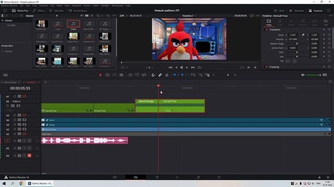Screen dimensions: 334x187
Task: Click the Custom Zoom icon
Action: coord(207,75)
